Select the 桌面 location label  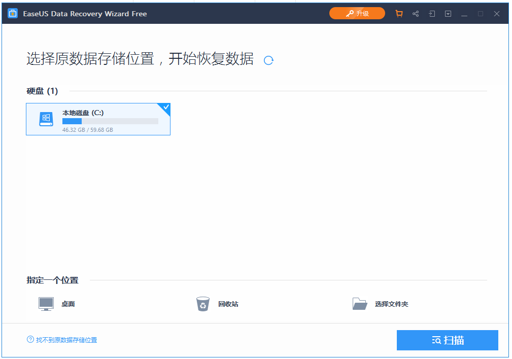(68, 304)
